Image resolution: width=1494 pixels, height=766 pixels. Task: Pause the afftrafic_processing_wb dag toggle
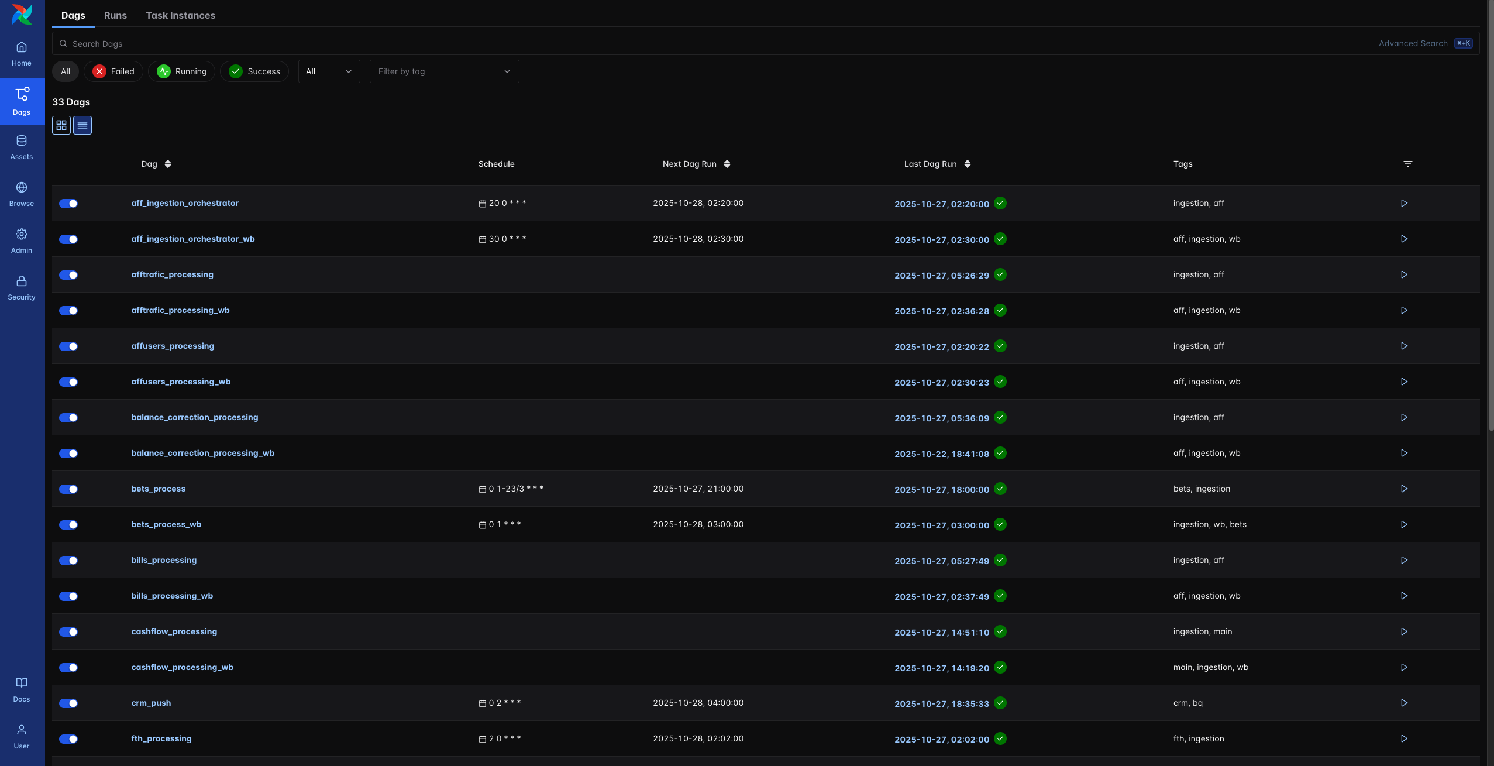pyautogui.click(x=68, y=311)
